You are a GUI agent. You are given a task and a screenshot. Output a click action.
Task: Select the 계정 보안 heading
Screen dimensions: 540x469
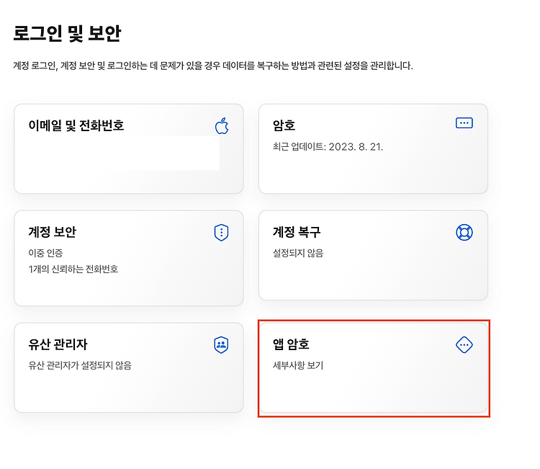click(53, 232)
